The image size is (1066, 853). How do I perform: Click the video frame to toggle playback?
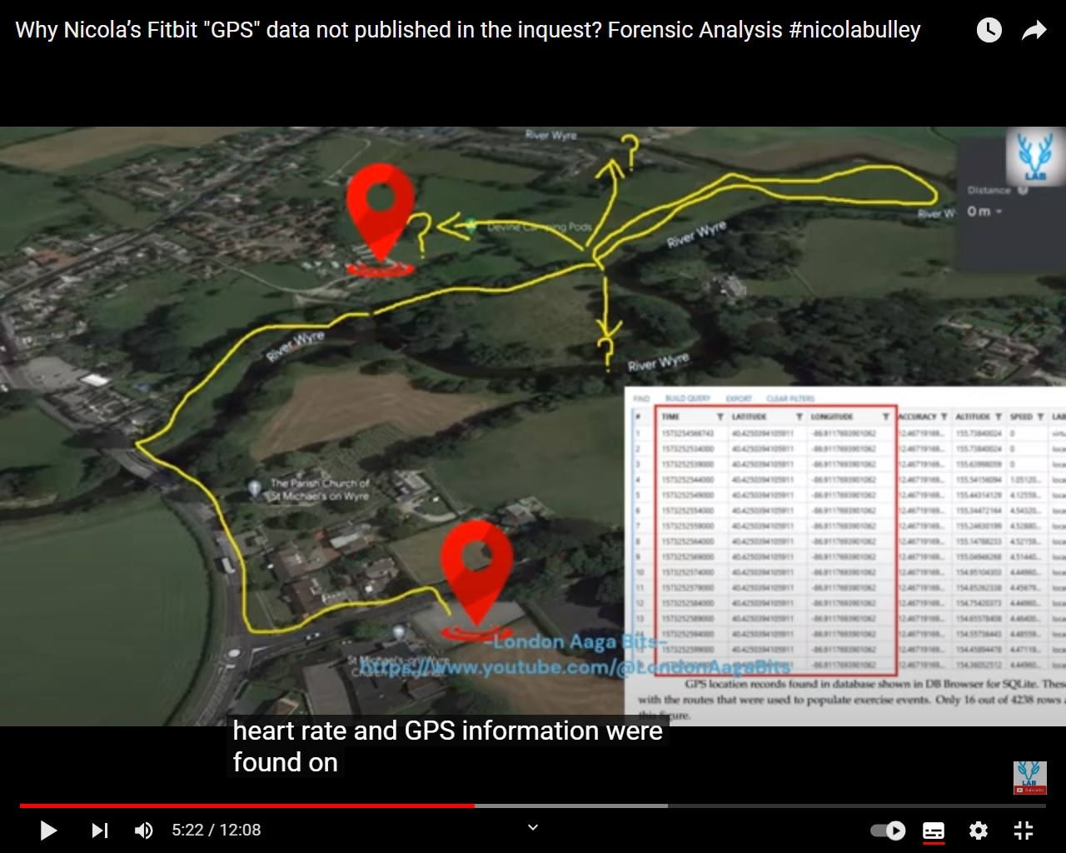[x=533, y=426]
